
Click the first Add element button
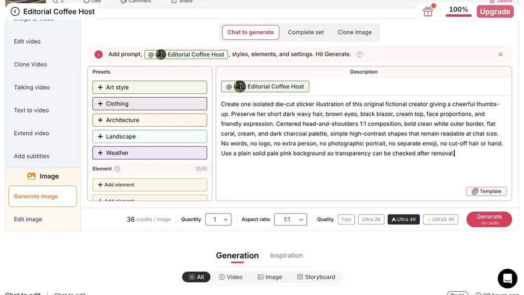tap(150, 185)
